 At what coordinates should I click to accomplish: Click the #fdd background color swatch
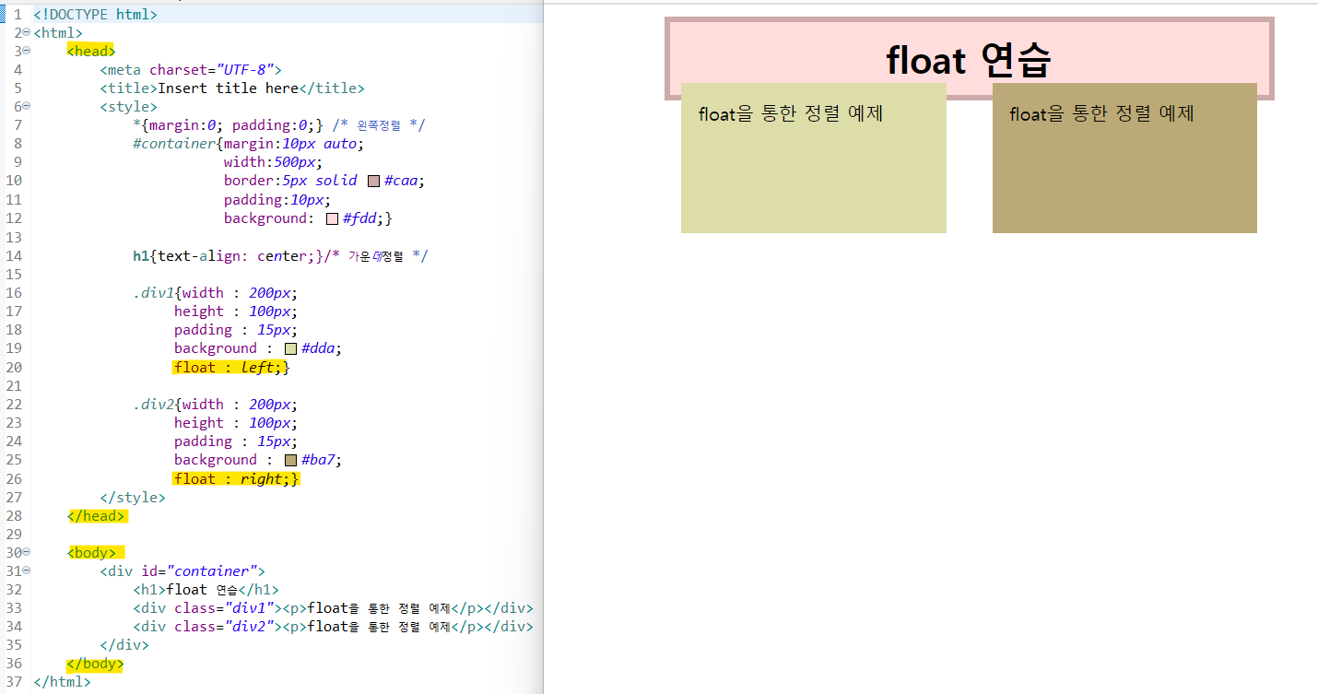coord(333,218)
